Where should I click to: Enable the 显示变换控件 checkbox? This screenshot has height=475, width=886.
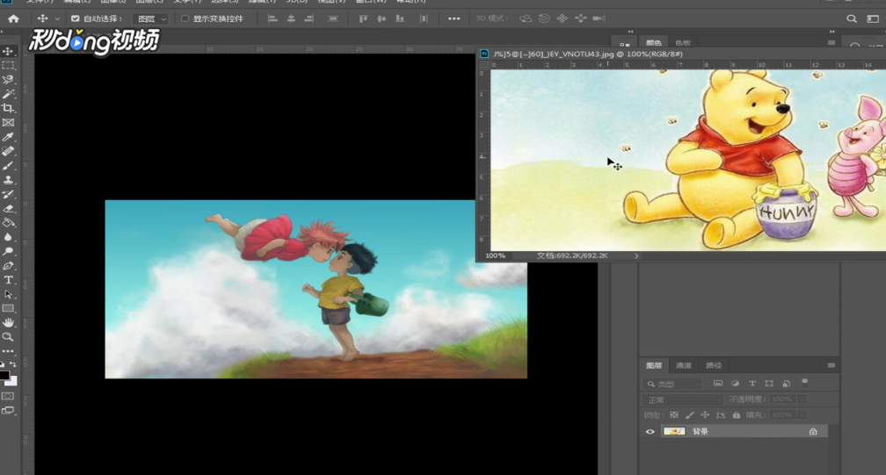coord(185,18)
